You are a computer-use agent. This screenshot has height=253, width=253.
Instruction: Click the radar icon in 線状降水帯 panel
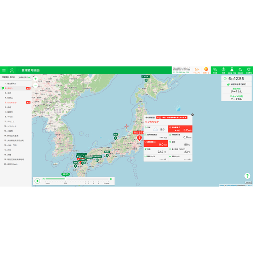pos(228,84)
